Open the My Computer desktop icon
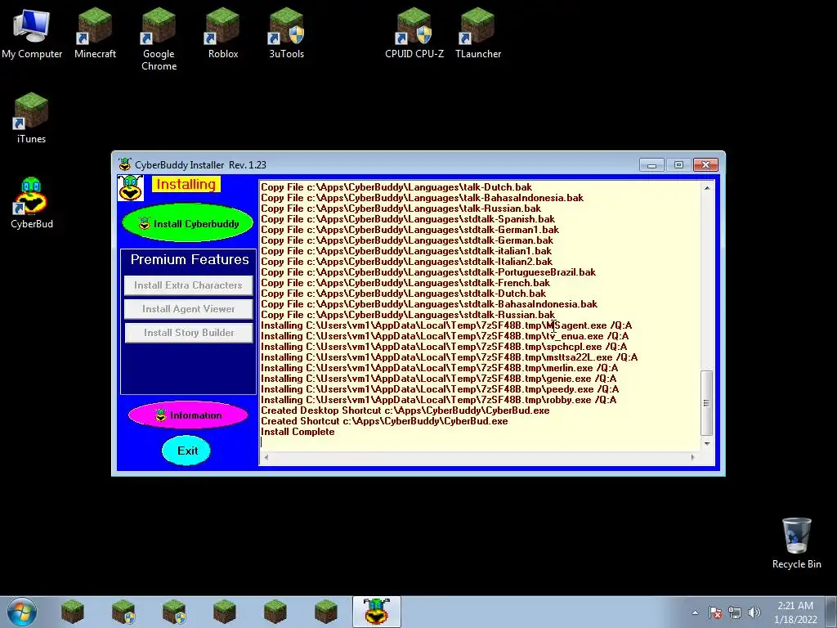The image size is (837, 628). pos(32,32)
